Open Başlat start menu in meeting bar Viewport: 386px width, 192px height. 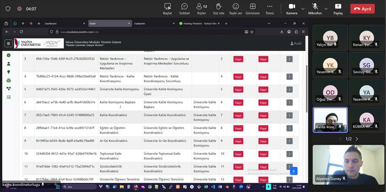[167, 8]
